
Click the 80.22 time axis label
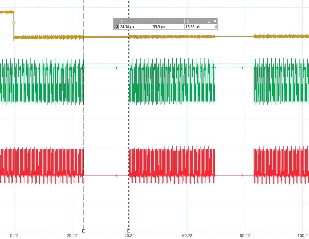click(245, 235)
